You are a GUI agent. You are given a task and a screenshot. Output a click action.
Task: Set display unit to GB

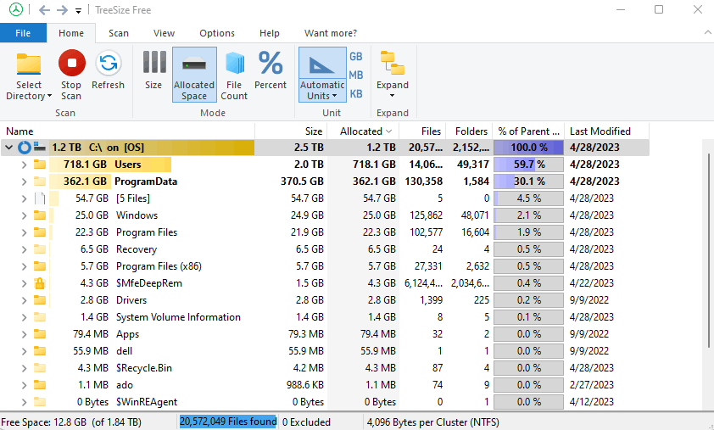tap(356, 57)
